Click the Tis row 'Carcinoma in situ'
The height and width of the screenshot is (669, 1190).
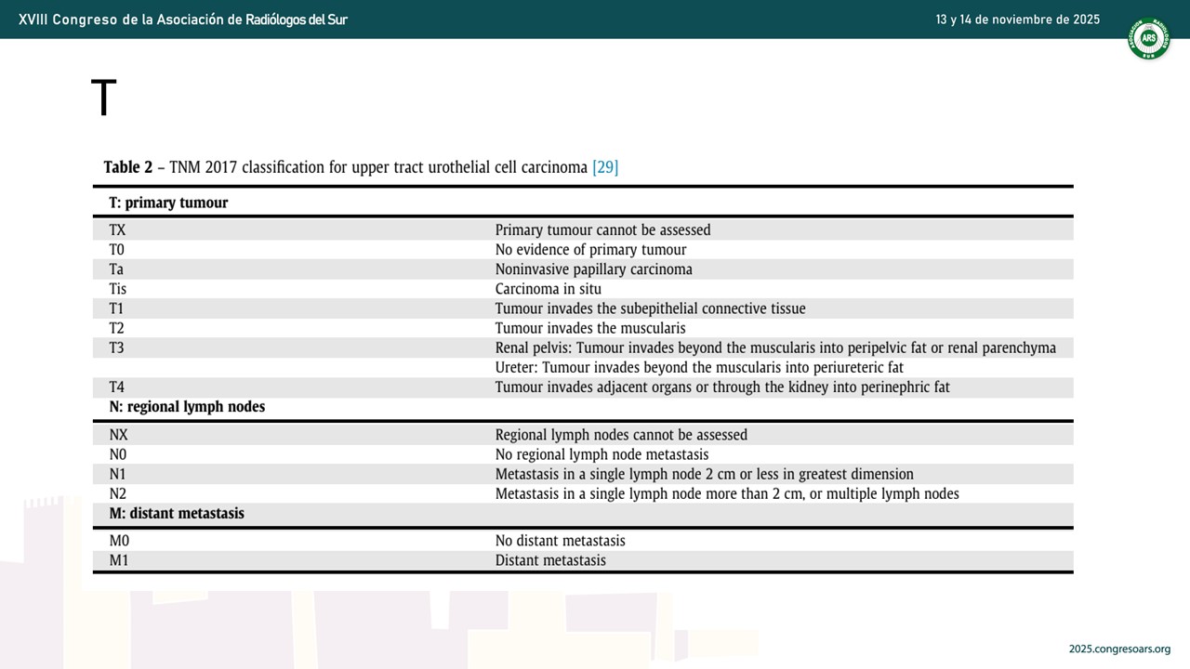tap(549, 289)
